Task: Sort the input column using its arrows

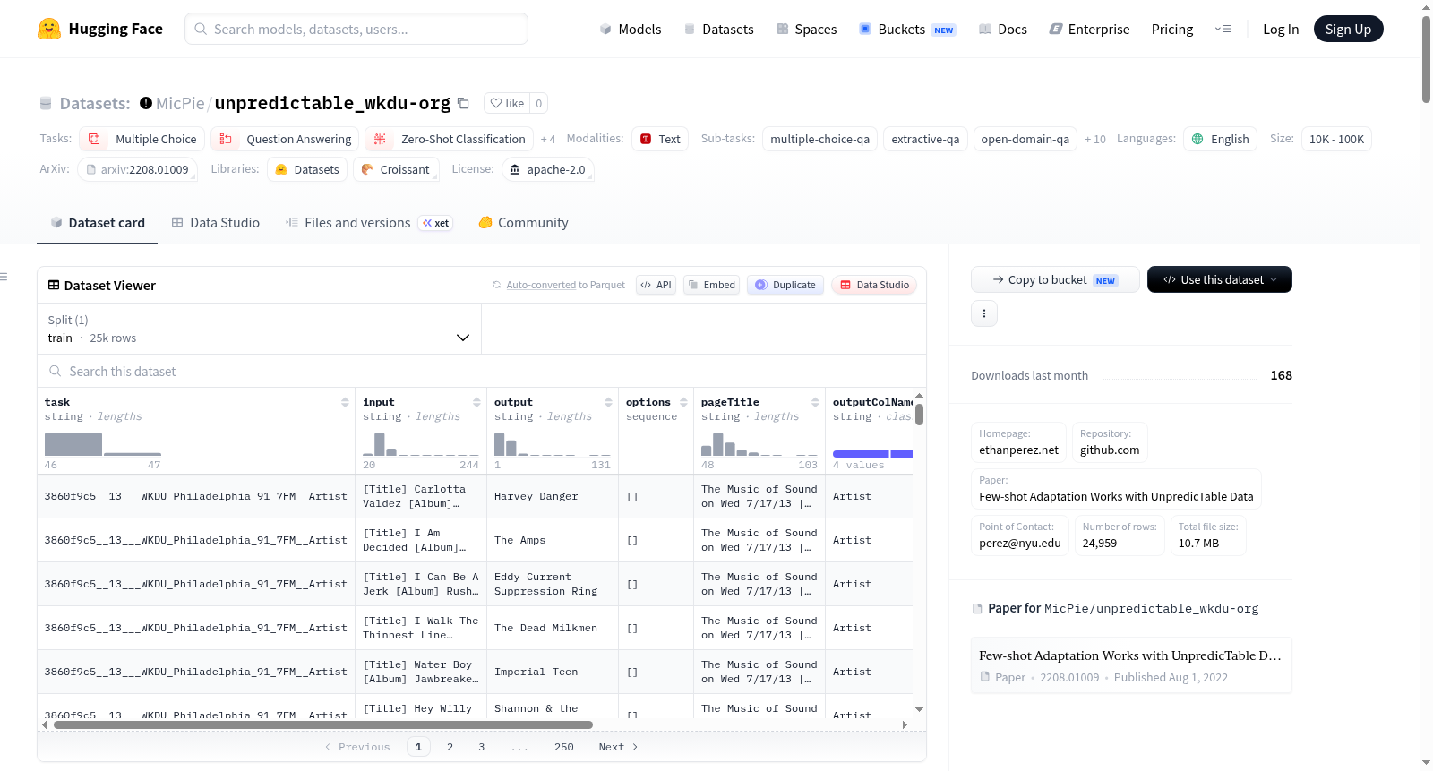Action: click(476, 402)
